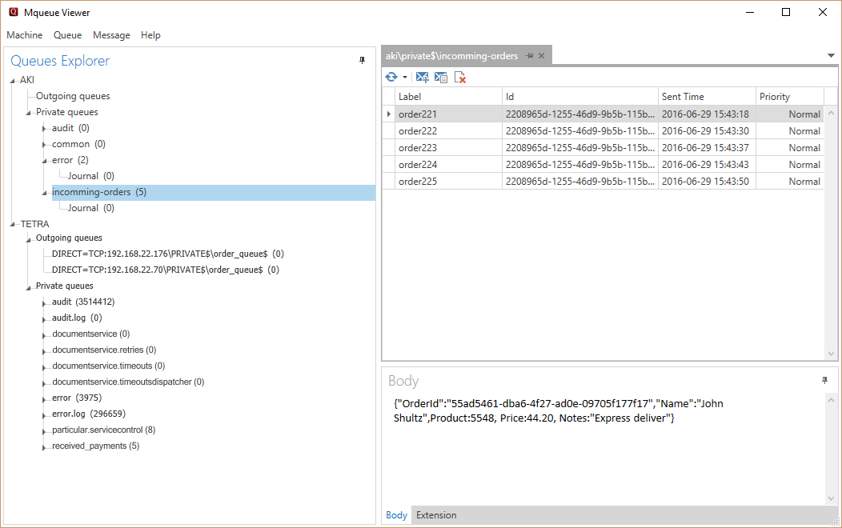
Task: Select documentservice (0) queue
Action: (91, 334)
